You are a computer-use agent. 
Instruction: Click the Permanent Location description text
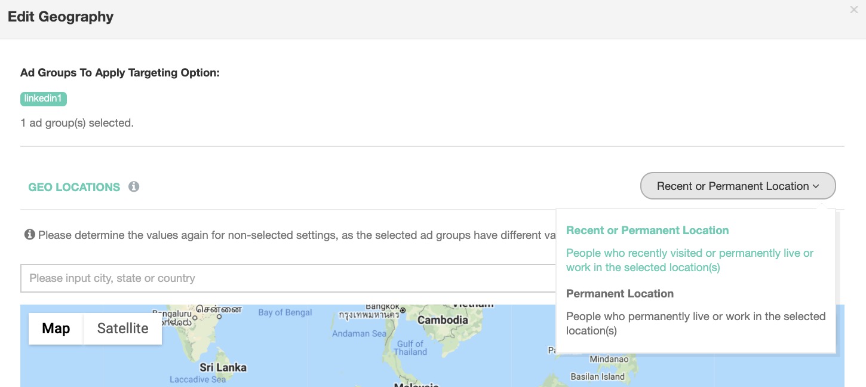tap(695, 323)
